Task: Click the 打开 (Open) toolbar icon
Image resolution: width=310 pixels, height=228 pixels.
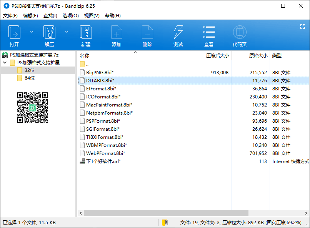Action: (x=15, y=32)
